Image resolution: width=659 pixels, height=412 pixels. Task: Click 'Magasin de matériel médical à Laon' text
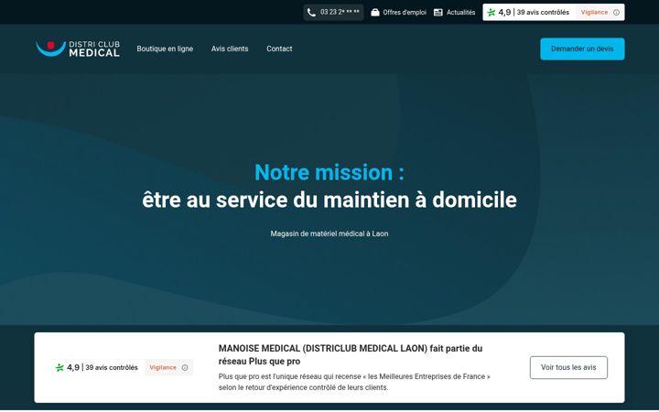(x=329, y=233)
